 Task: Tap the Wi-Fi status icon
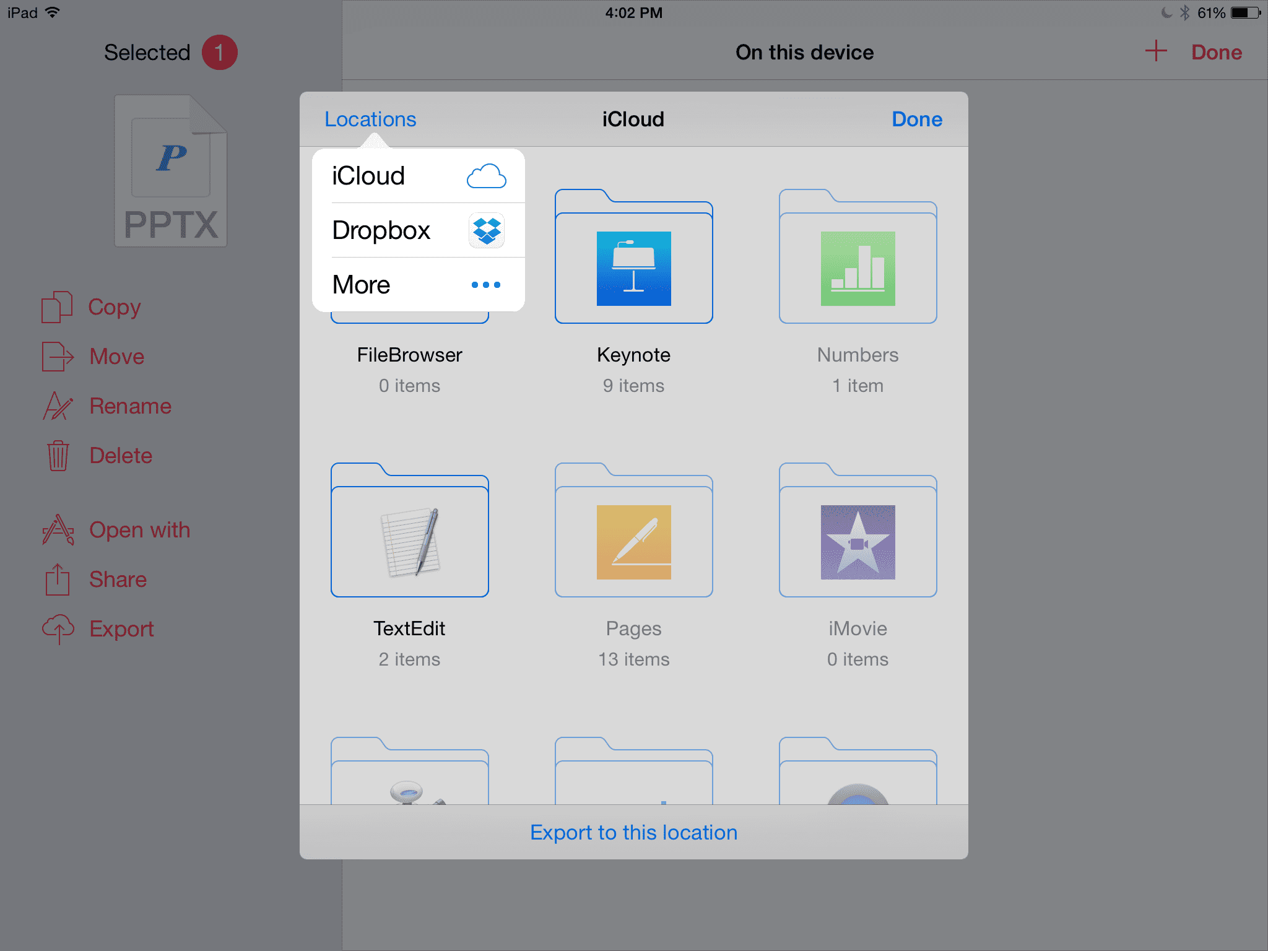coord(53,12)
